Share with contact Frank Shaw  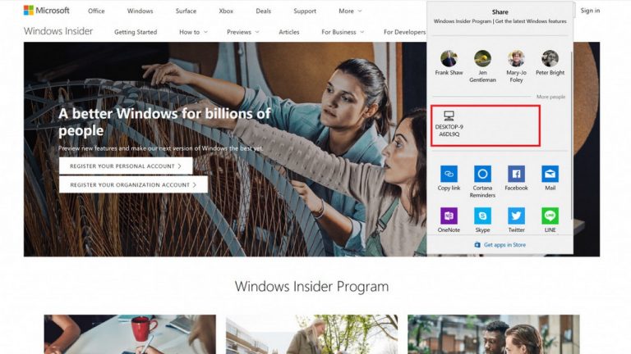pos(449,63)
